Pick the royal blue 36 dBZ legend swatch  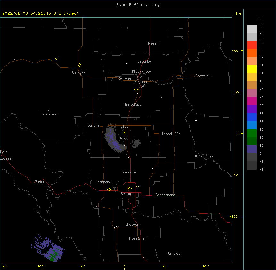[x=252, y=117]
